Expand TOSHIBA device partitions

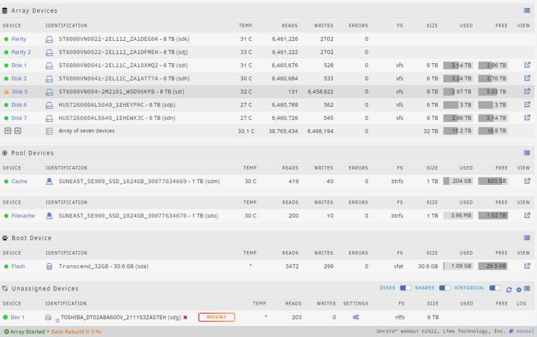point(57,320)
